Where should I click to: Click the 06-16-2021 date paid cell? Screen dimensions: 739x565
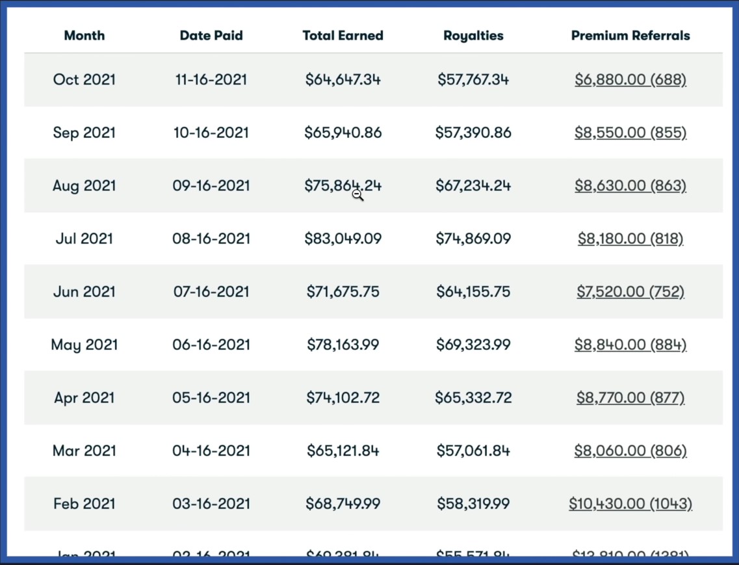pos(211,345)
